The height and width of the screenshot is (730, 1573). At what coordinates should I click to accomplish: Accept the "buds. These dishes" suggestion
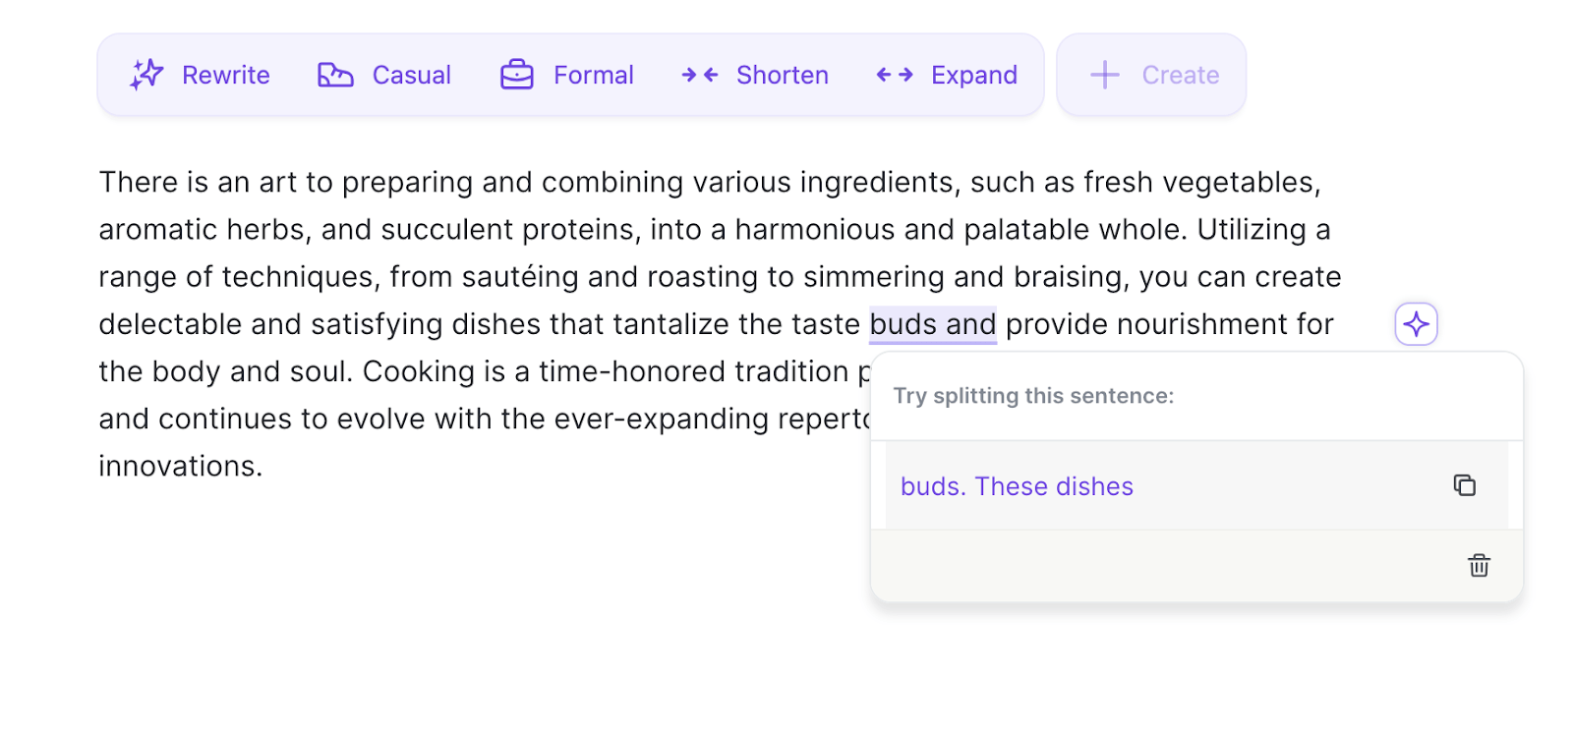coord(1017,486)
